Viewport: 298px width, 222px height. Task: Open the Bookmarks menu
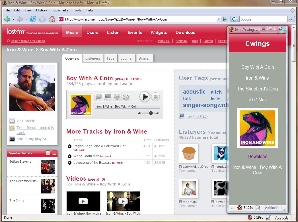(60, 10)
